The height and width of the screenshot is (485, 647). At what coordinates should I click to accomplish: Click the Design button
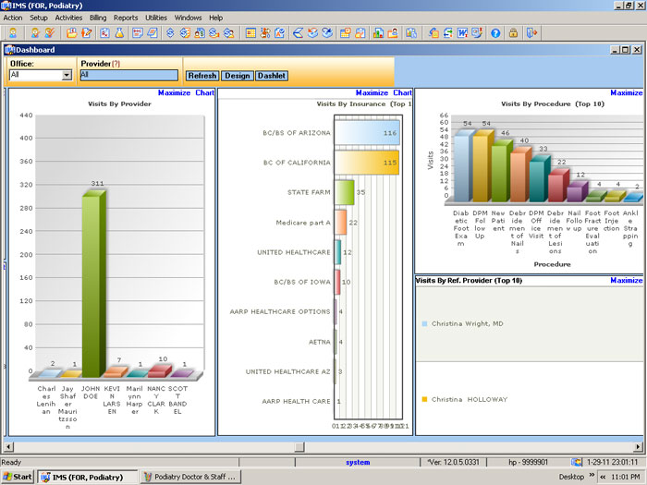pyautogui.click(x=238, y=76)
